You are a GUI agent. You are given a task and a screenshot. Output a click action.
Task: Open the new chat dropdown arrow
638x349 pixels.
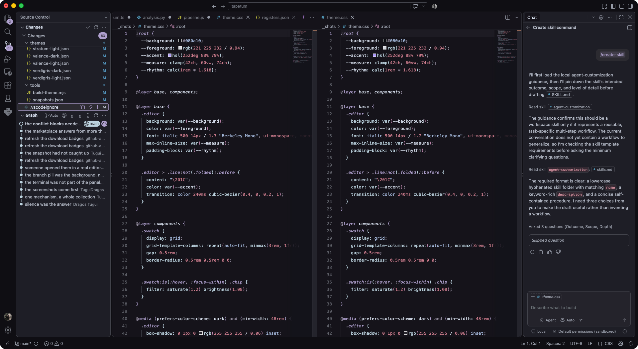coord(593,17)
